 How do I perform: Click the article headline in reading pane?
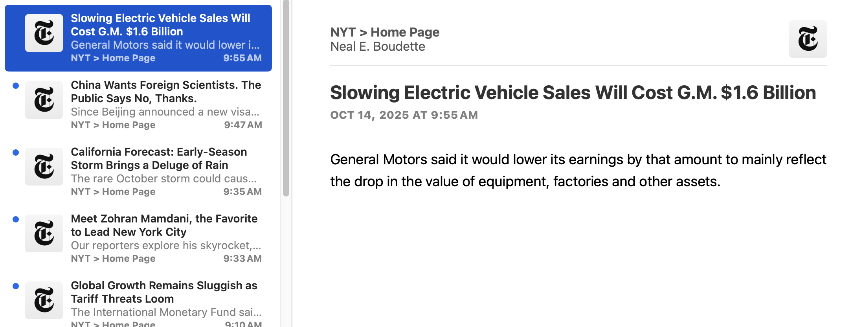573,93
